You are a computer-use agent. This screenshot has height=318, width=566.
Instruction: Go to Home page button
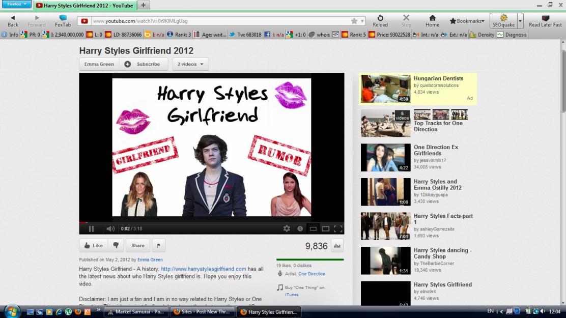point(432,21)
